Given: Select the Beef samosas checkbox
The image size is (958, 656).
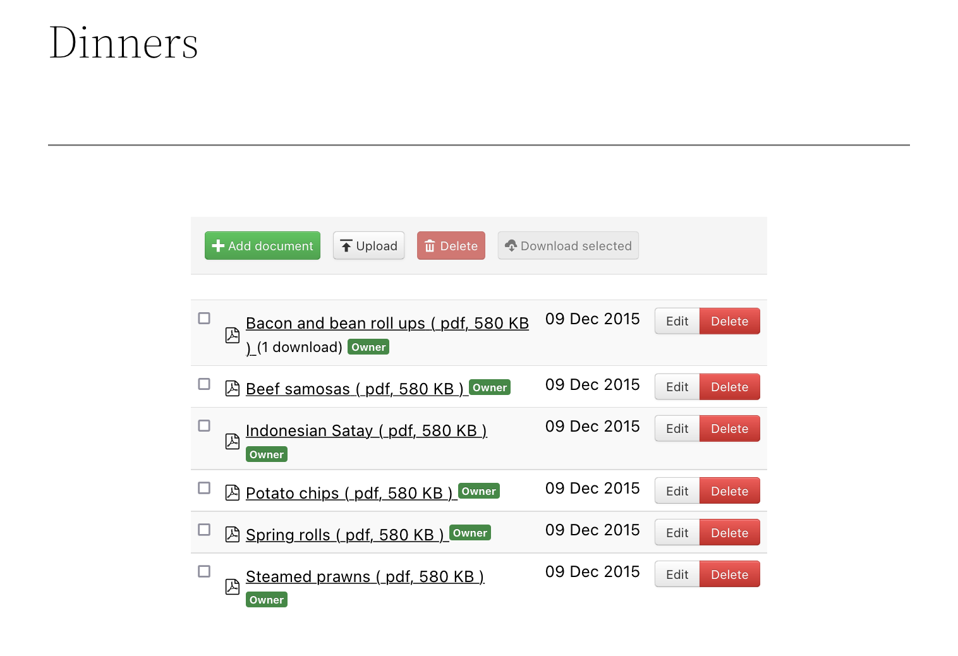Looking at the screenshot, I should click(x=204, y=384).
